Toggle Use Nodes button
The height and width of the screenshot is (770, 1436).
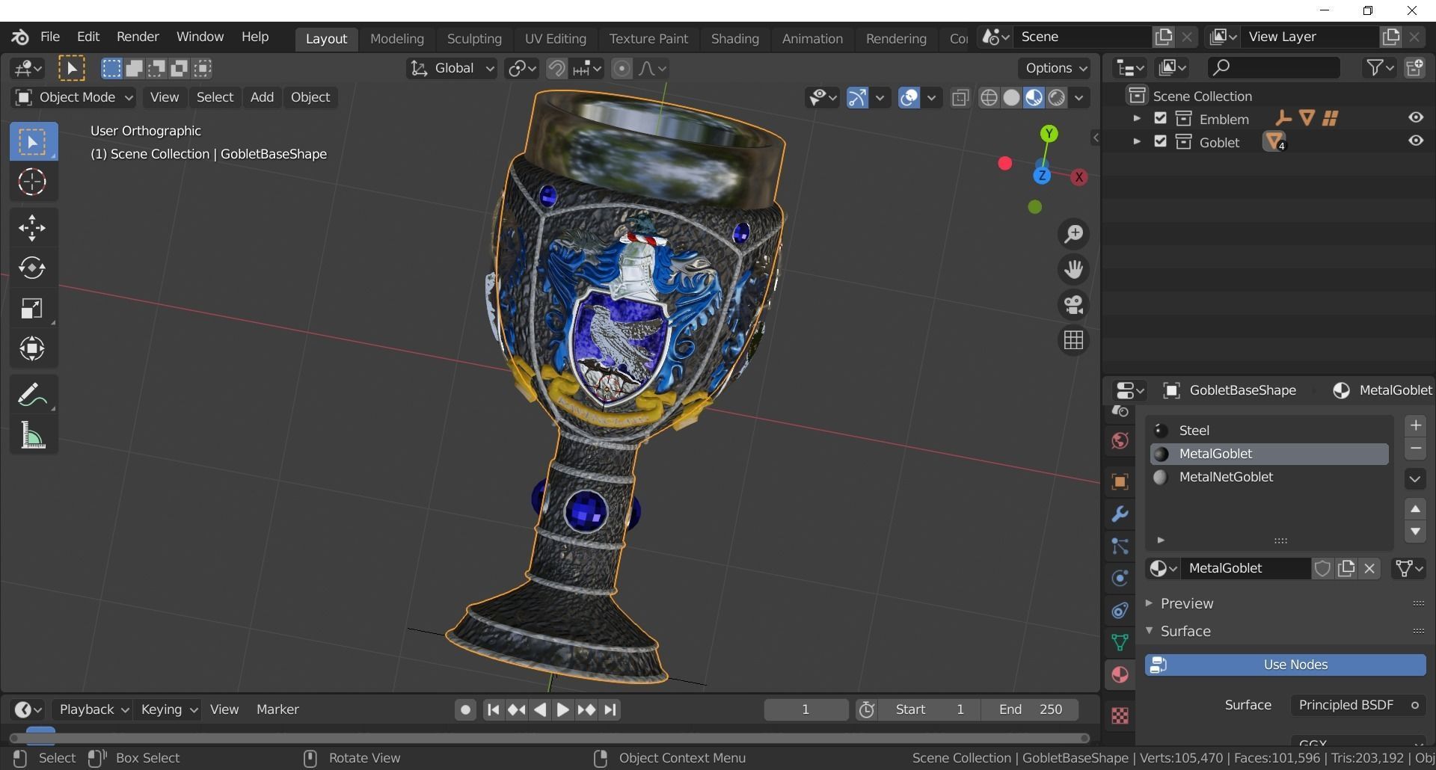(x=1286, y=665)
